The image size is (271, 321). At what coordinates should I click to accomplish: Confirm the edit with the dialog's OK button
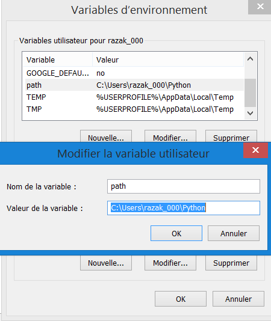176,233
